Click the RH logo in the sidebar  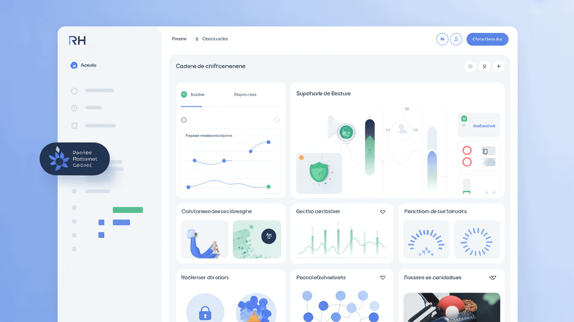coord(77,40)
